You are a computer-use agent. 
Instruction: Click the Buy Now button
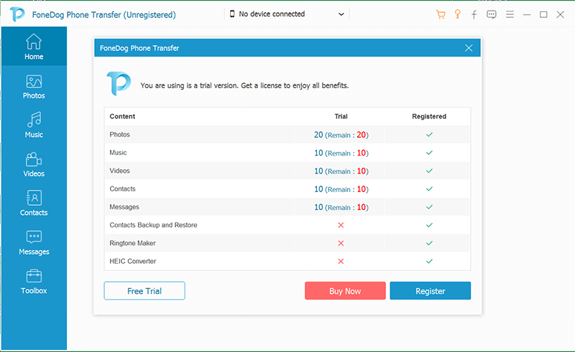coord(345,291)
